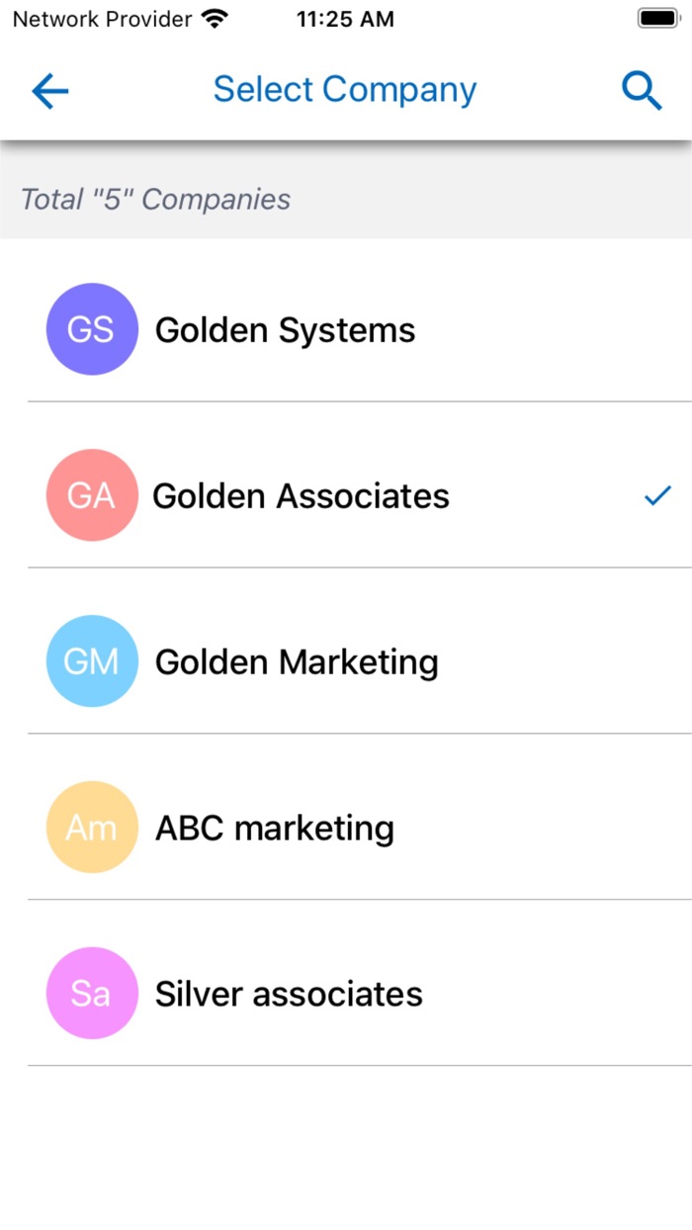Tap the Wi-Fi status icon
The image size is (692, 1230).
214,19
